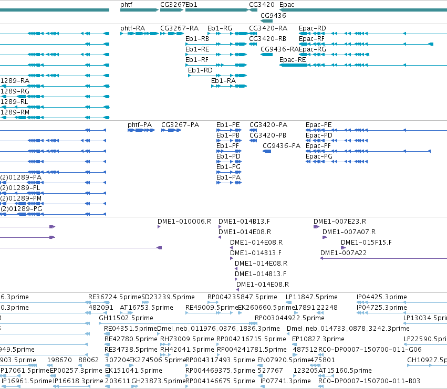Open the CG3267-RA transcript
The height and width of the screenshot is (389, 447).
tap(172, 34)
